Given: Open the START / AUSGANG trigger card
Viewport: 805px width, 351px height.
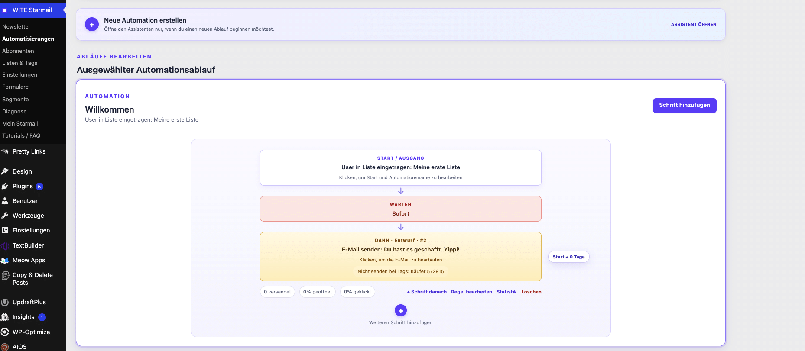Looking at the screenshot, I should [x=401, y=167].
